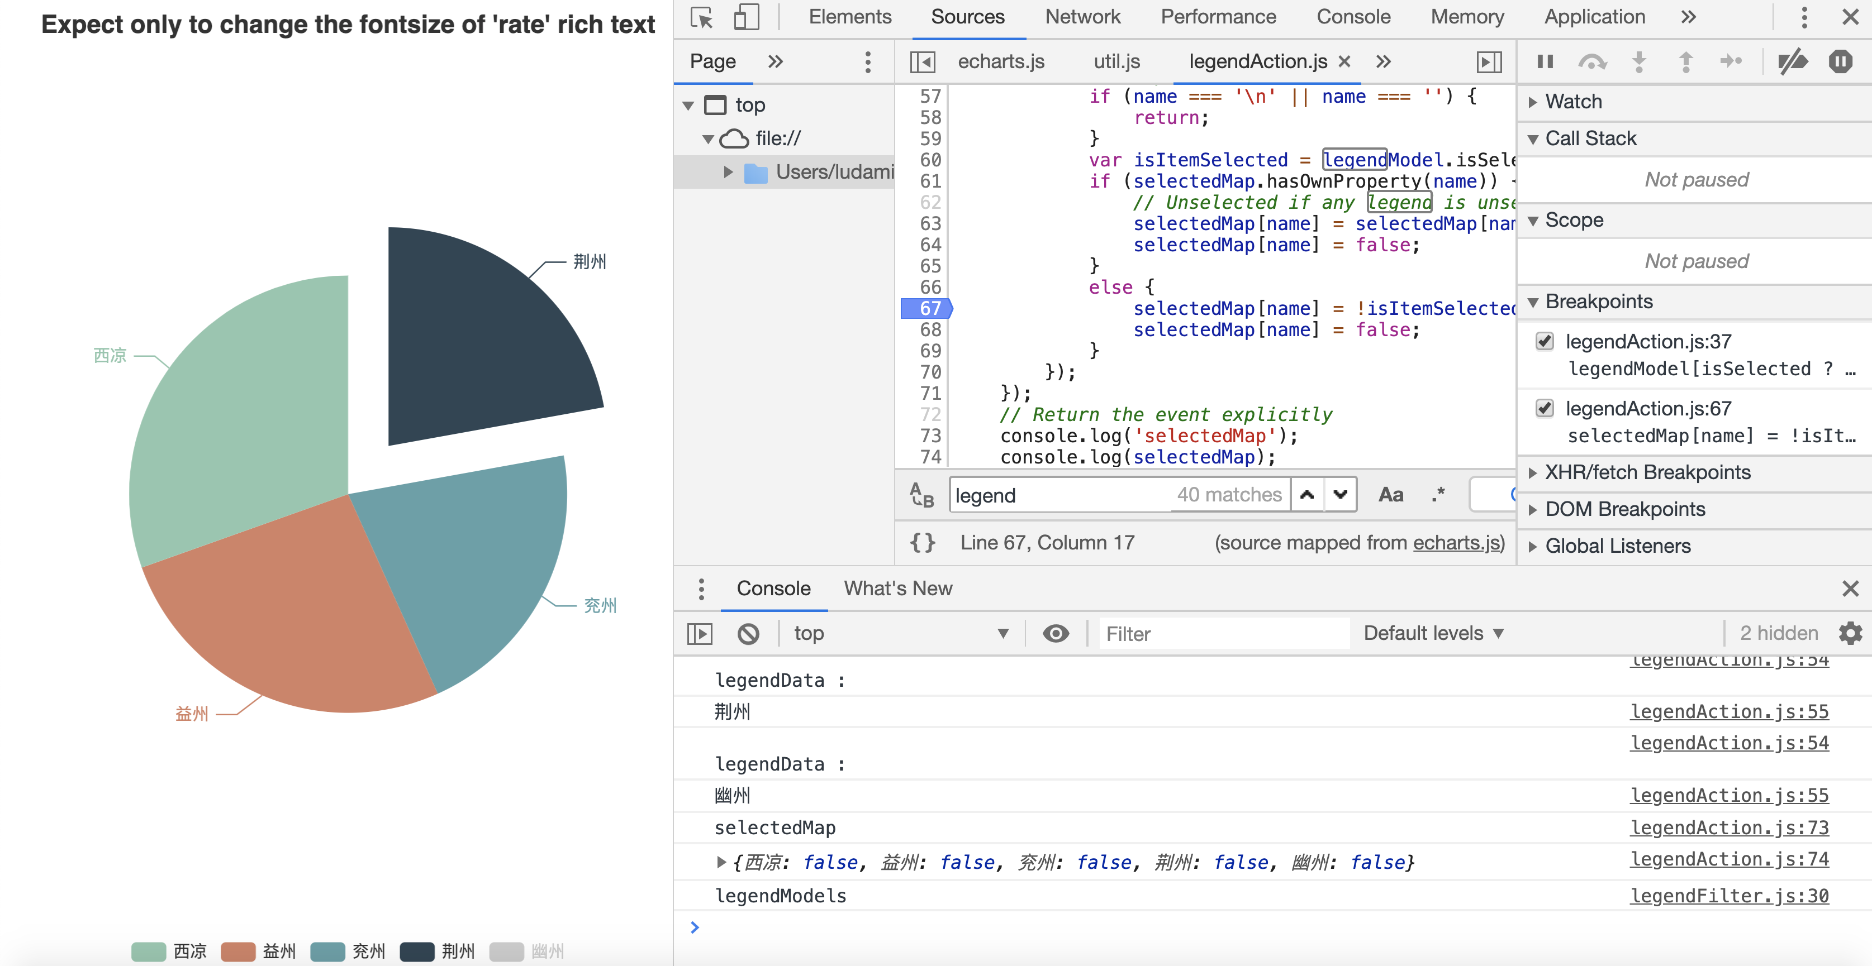Clear the console messages

click(x=749, y=633)
